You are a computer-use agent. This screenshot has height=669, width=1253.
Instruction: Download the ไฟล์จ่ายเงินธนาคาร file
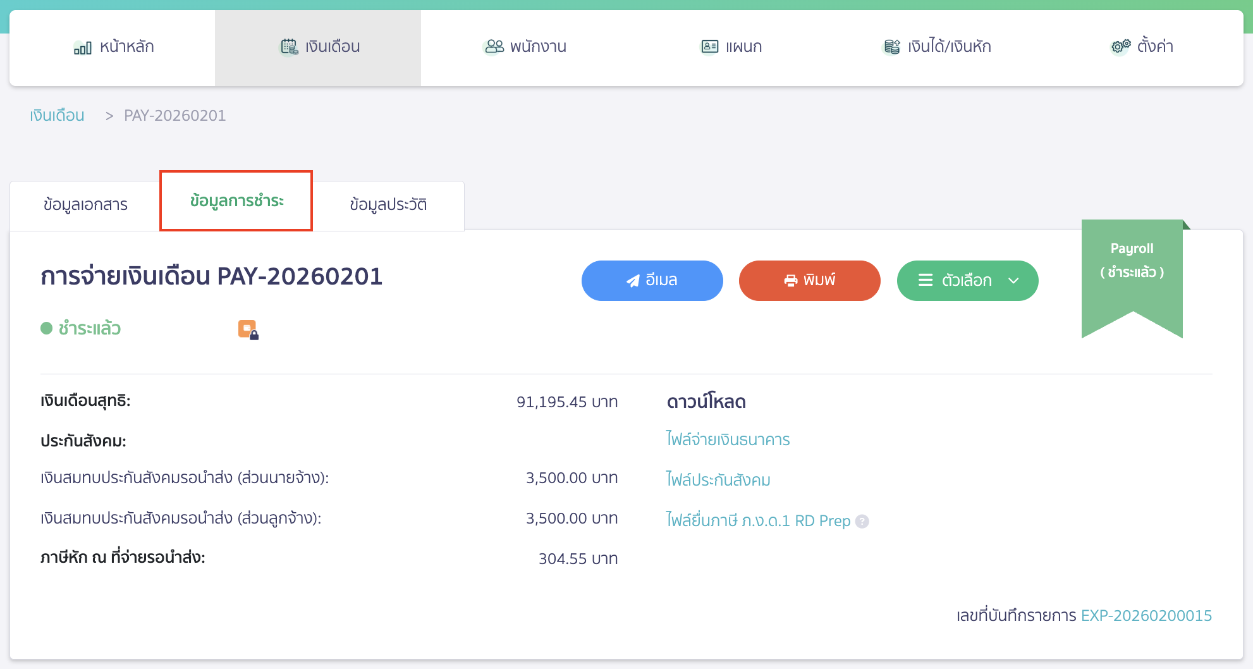[728, 439]
